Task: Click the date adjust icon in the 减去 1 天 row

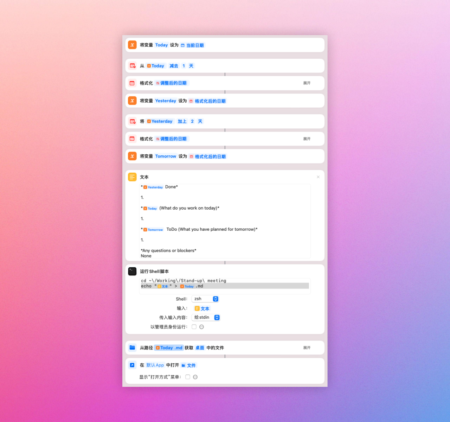Action: pyautogui.click(x=132, y=66)
